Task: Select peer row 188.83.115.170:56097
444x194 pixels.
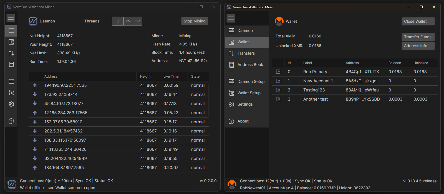Action: coord(118,140)
